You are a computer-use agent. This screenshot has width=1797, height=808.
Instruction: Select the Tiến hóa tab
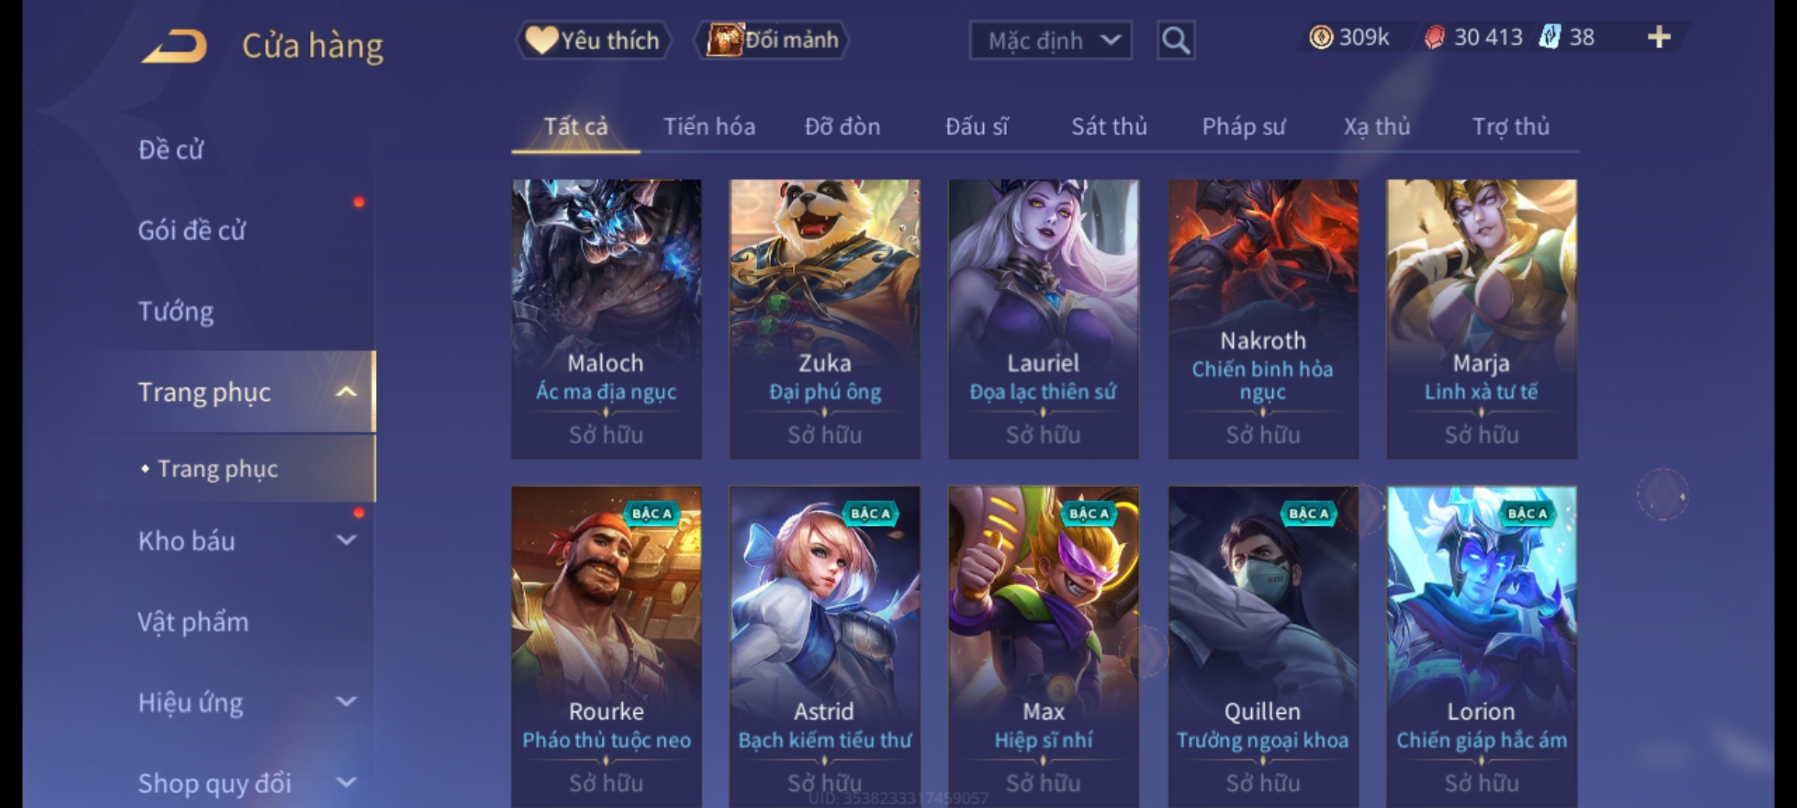click(709, 126)
